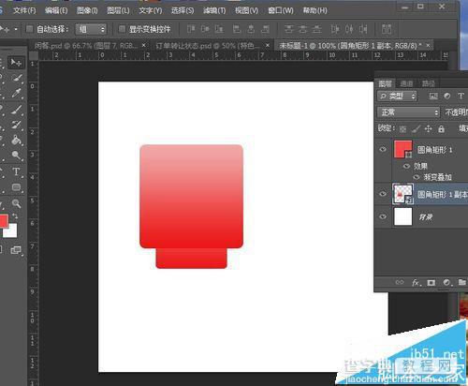Click the lock all layer icon
468x386 pixels.
(441, 128)
